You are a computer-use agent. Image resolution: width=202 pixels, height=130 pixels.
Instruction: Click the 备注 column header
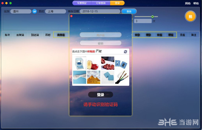[194, 35]
